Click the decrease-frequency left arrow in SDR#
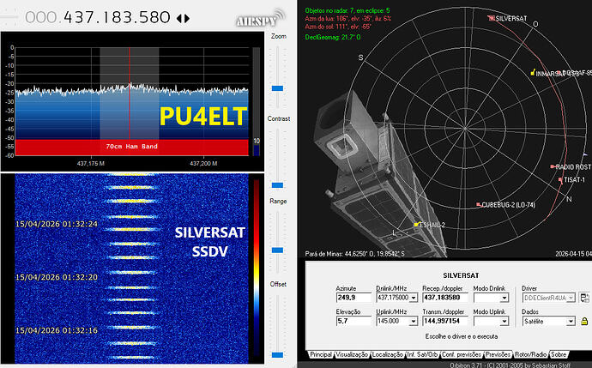592x368 pixels. tap(179, 18)
